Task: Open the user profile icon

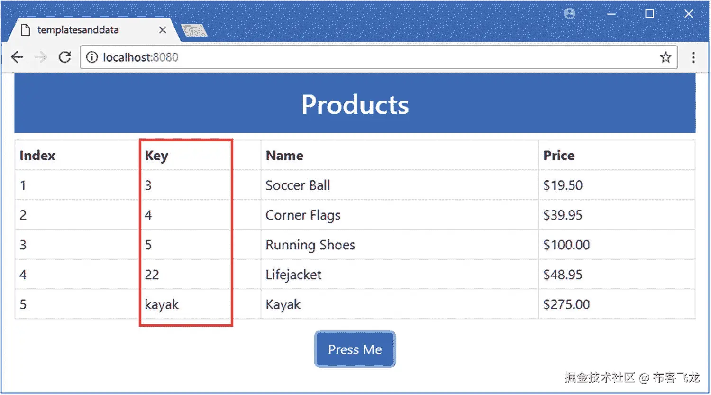Action: coord(570,14)
